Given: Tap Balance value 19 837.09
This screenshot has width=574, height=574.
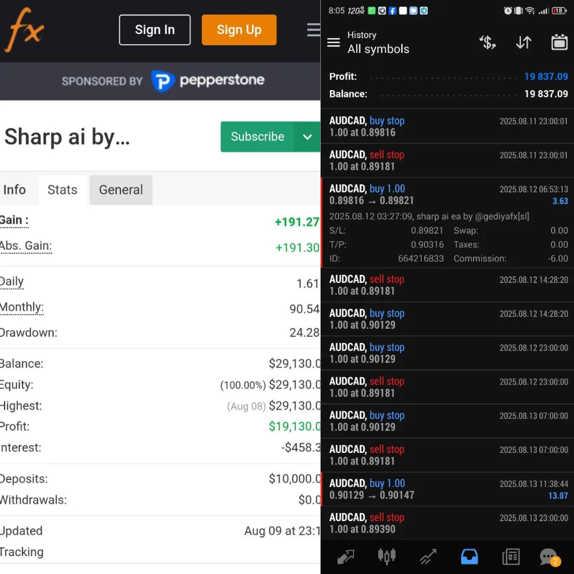Looking at the screenshot, I should (546, 94).
